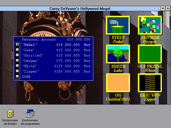This screenshot has height=128, width=171.
Task: Click the "White" title in list
Action: [x=29, y=66]
